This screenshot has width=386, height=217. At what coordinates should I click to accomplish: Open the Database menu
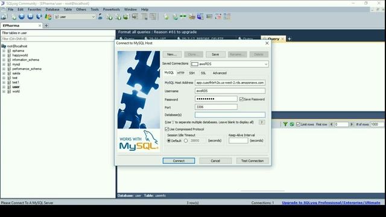click(52, 10)
